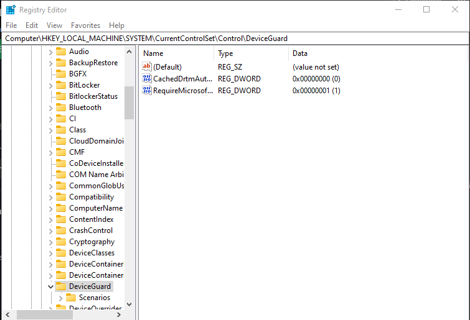Open the Help menu
The image size is (470, 320).
[x=116, y=25]
